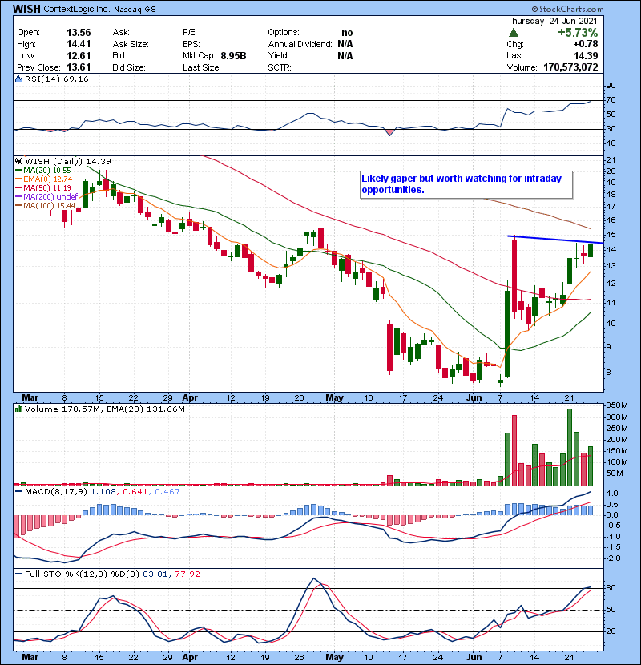
Task: Click the Ask Size label in quote header
Action: [131, 44]
